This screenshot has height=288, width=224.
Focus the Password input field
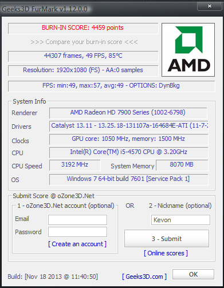[x=77, y=232]
